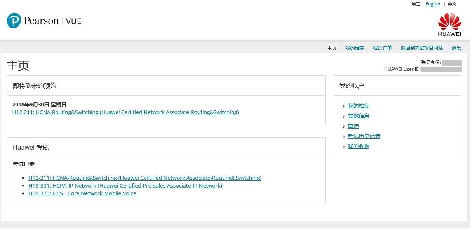This screenshot has width=472, height=230.
Task: Click the 主页 page heading
Action: (18, 66)
